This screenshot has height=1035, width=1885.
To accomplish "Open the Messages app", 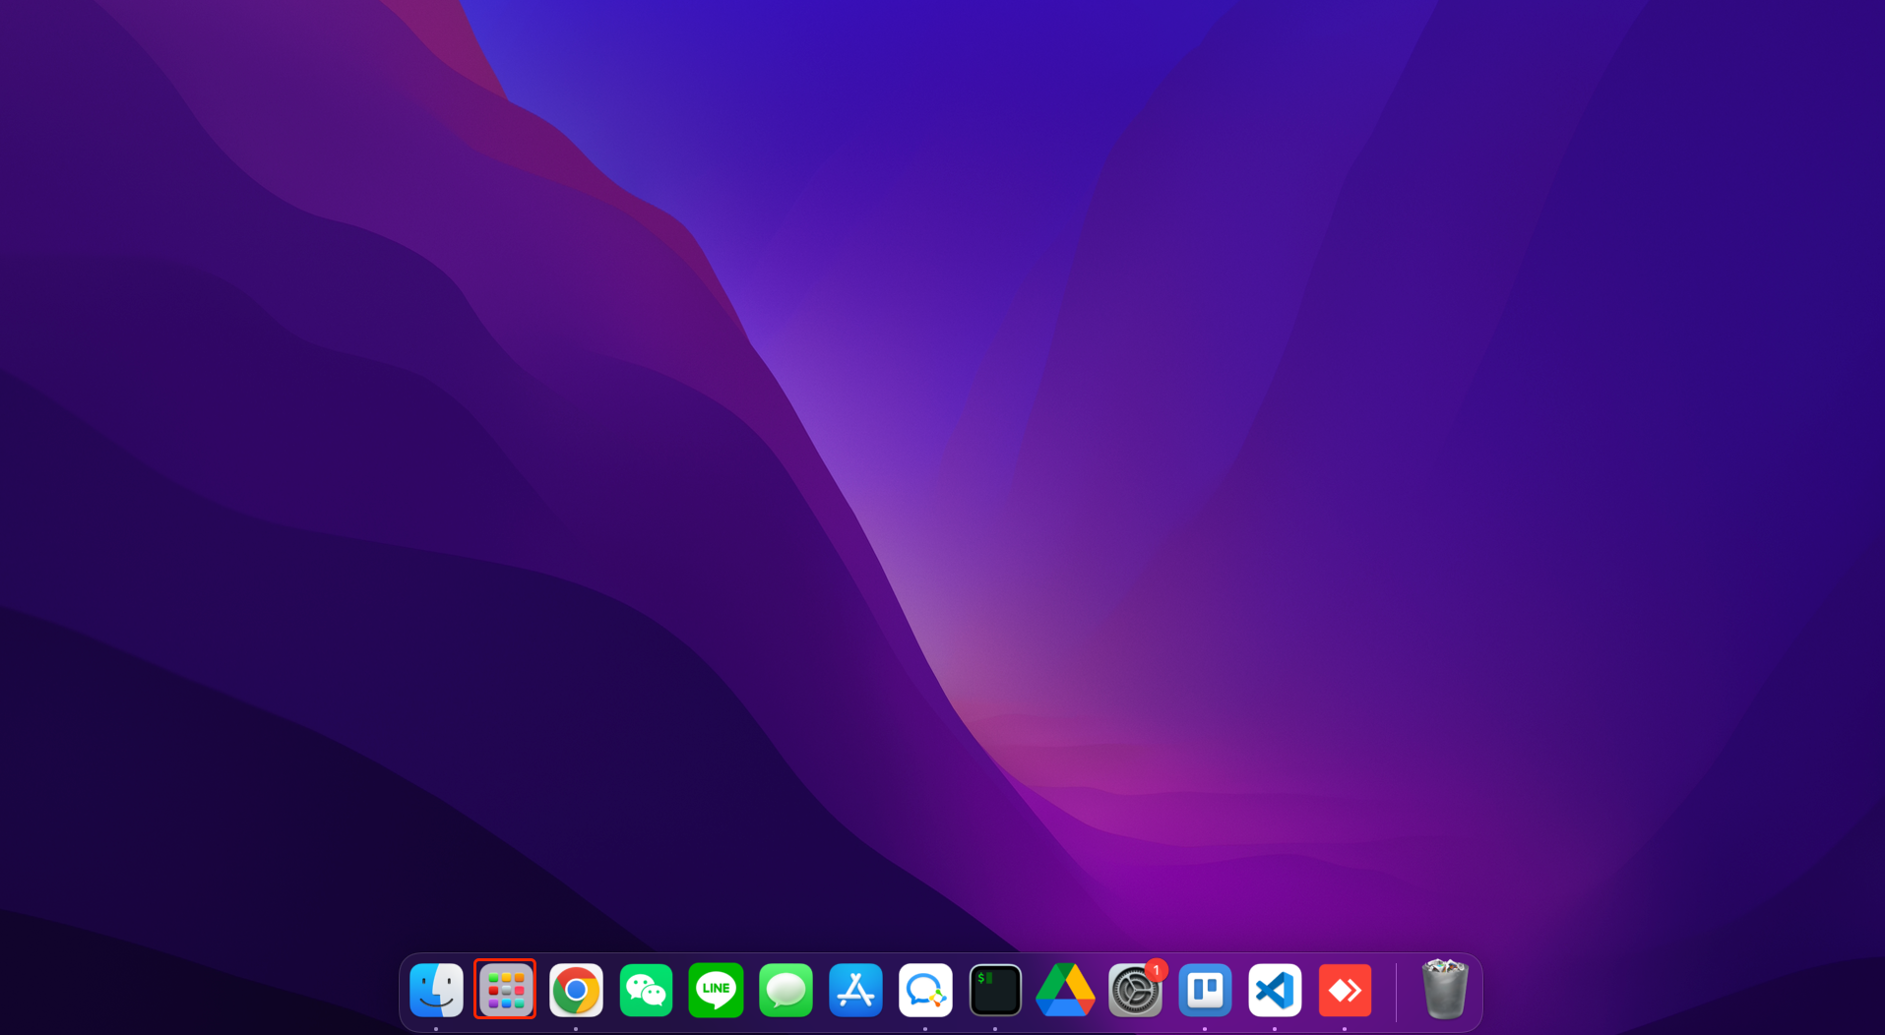I will pyautogui.click(x=785, y=990).
